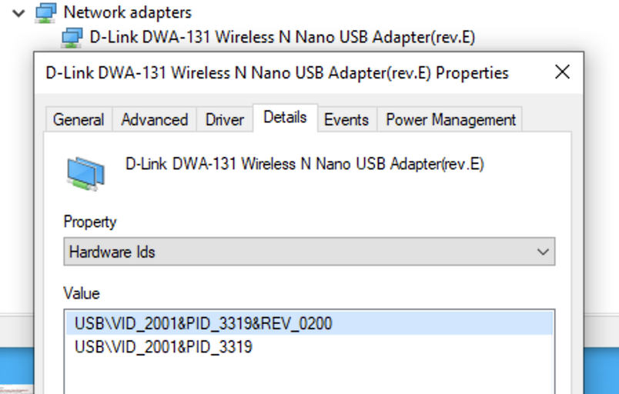Click empty area of Value list box
Viewport: 619px width, 394px height.
coord(309,376)
